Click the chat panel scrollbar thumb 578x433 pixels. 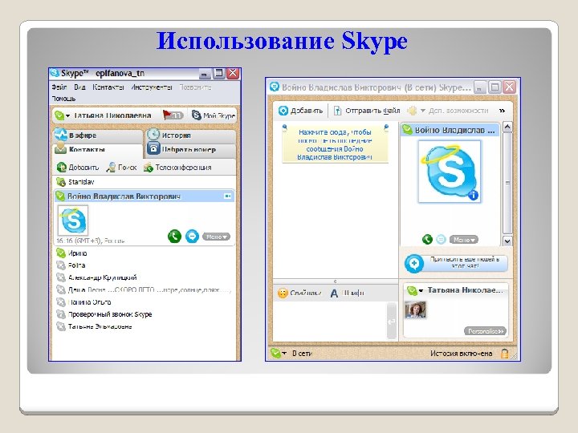[x=507, y=183]
